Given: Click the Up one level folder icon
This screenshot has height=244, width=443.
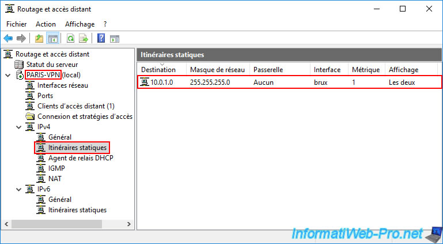Looking at the screenshot, I should click(x=39, y=39).
